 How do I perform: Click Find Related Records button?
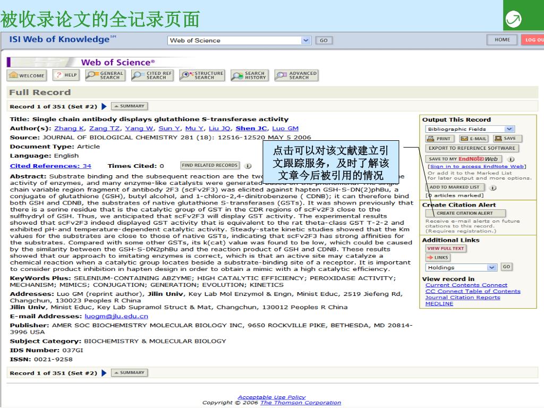[x=210, y=166]
